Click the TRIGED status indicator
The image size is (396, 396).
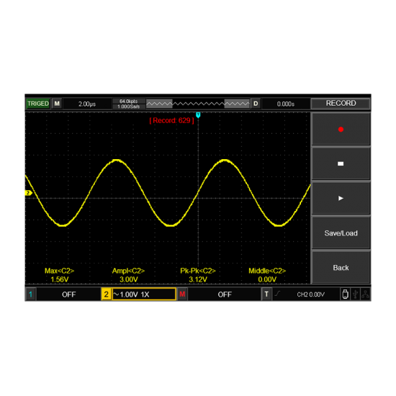point(38,104)
